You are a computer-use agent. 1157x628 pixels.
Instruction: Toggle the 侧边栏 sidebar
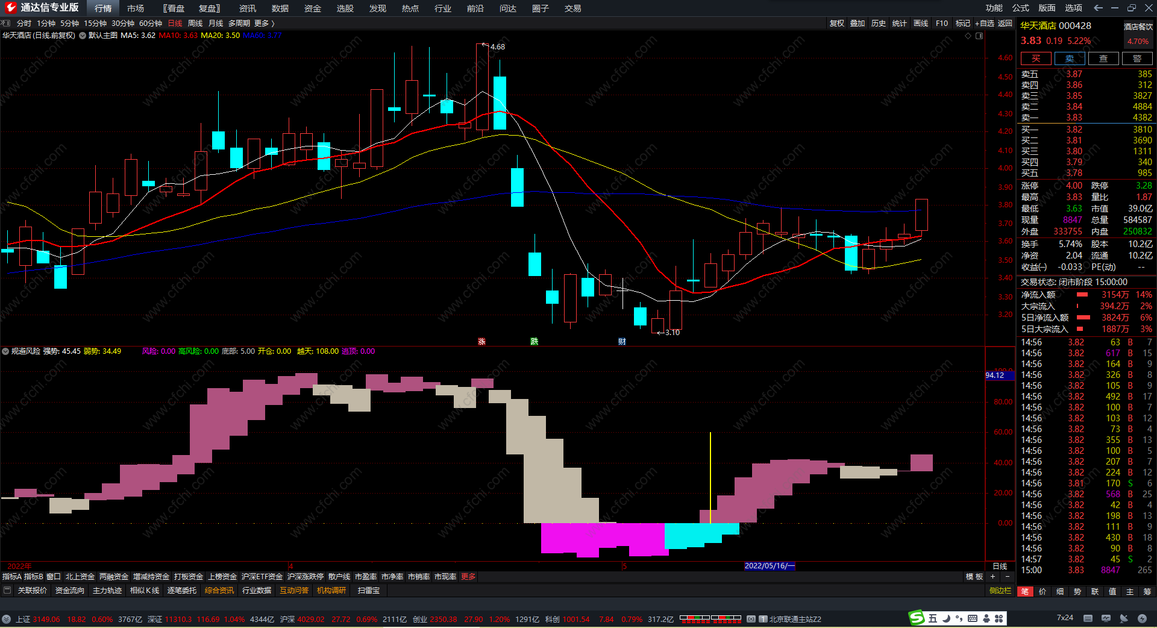1000,591
